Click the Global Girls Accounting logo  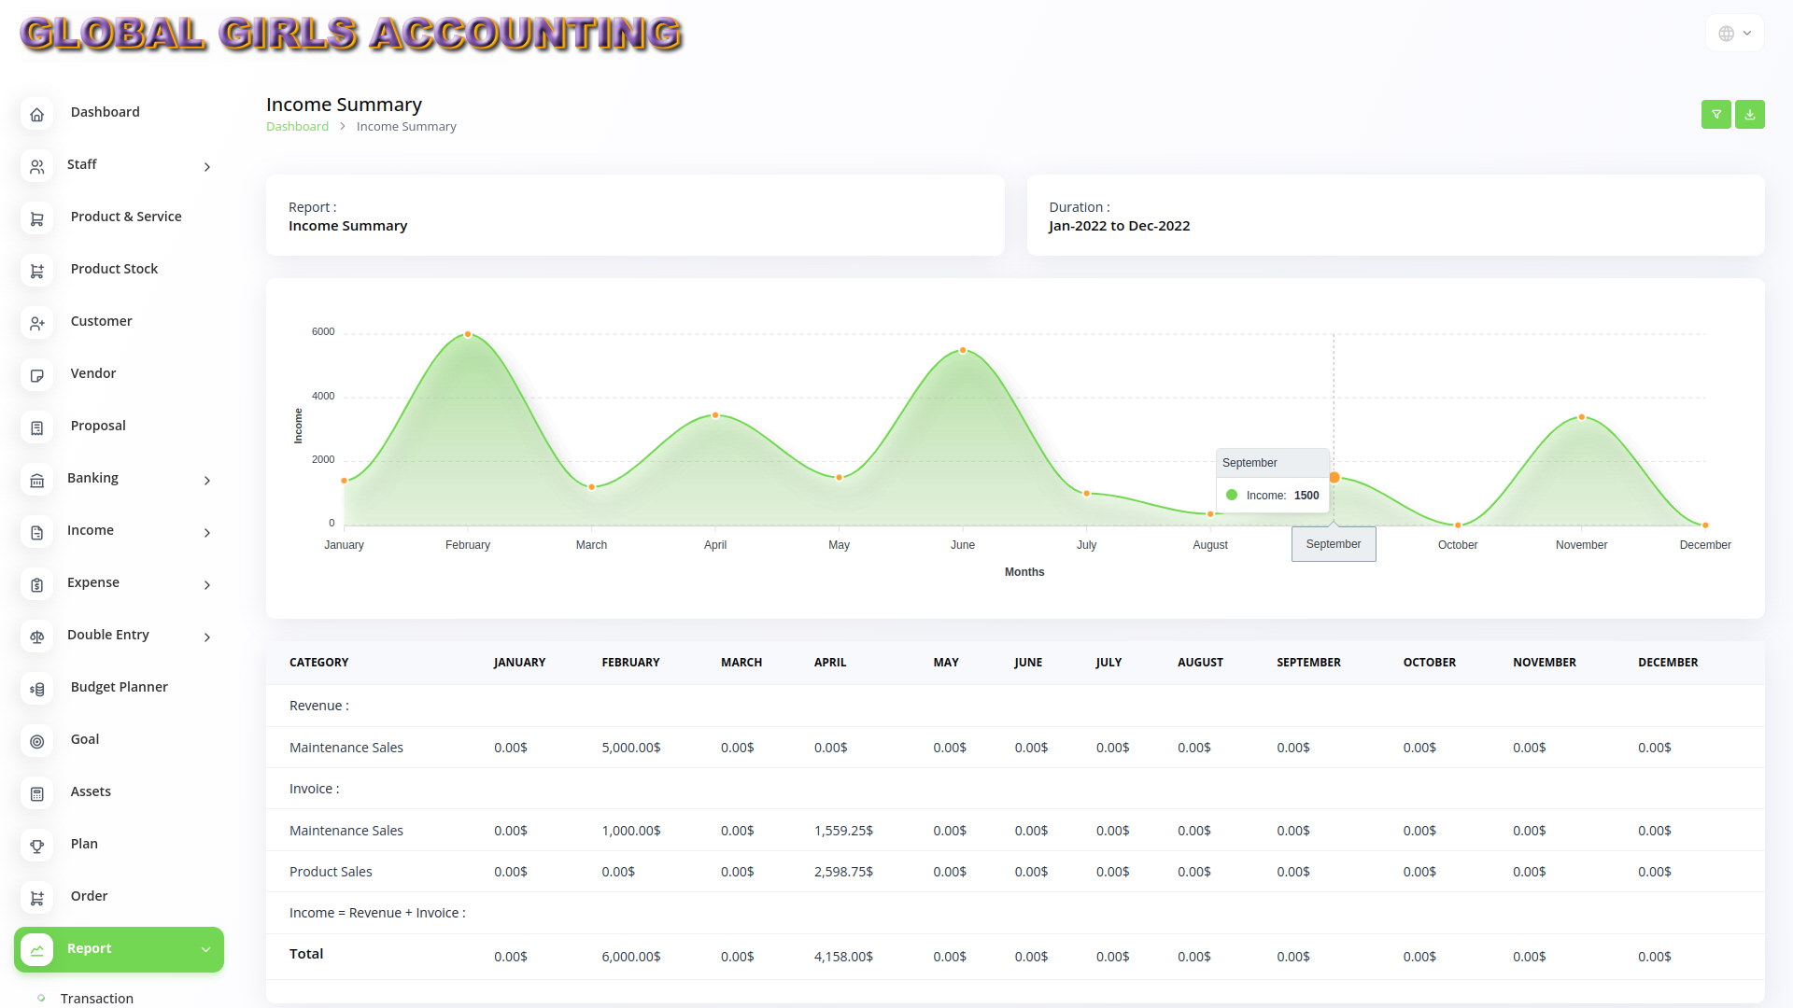click(x=351, y=34)
